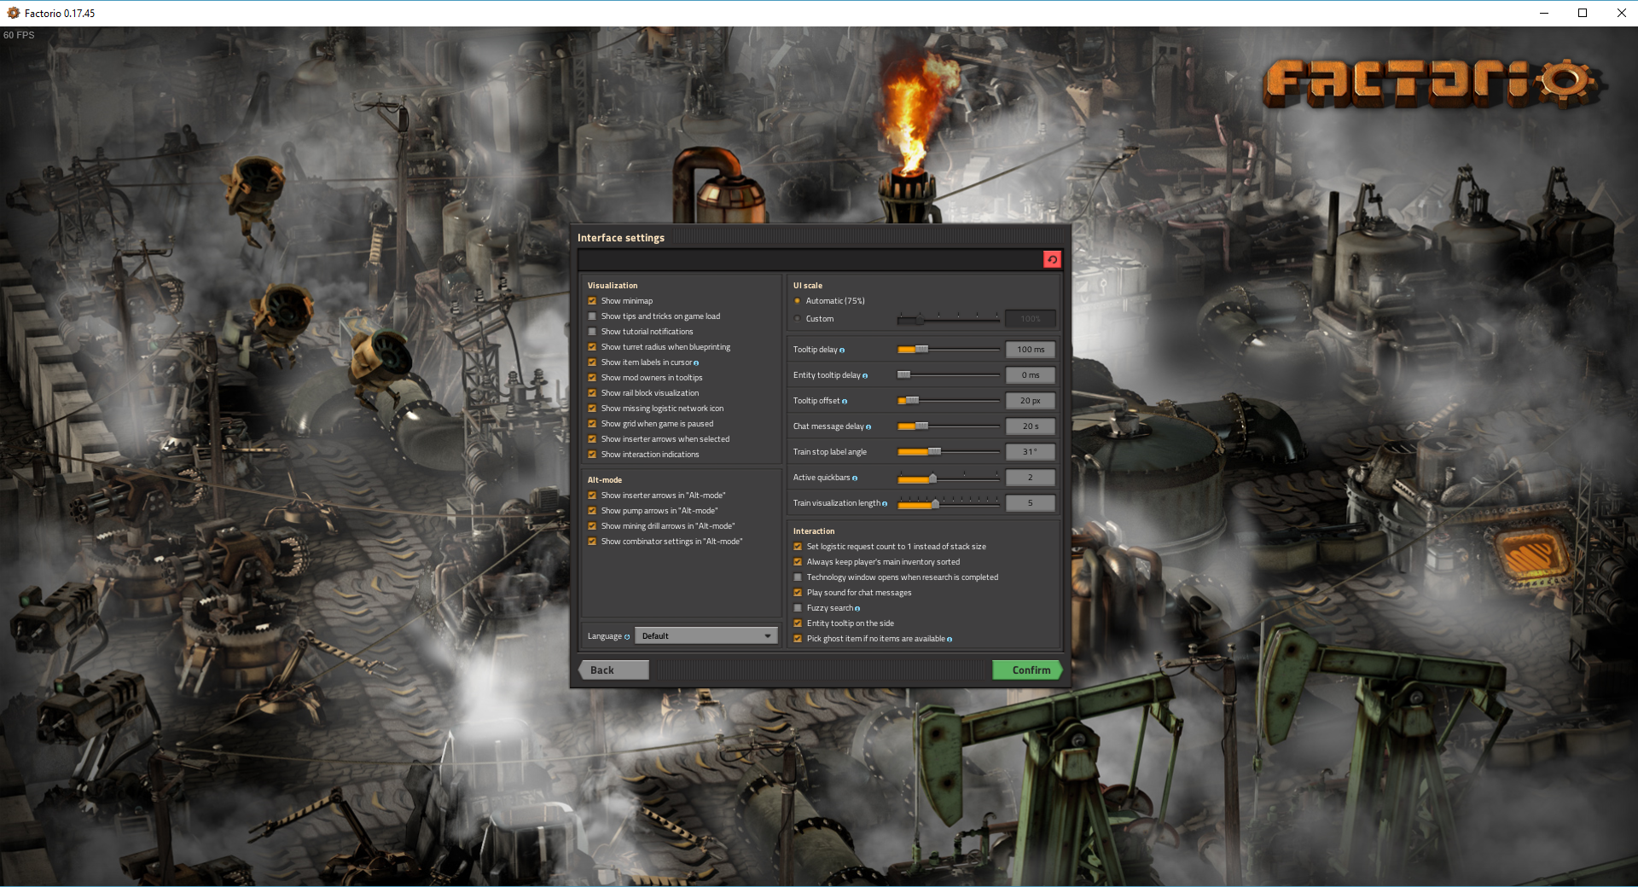
Task: Toggle Show inserter arrows when selected
Action: tap(592, 439)
